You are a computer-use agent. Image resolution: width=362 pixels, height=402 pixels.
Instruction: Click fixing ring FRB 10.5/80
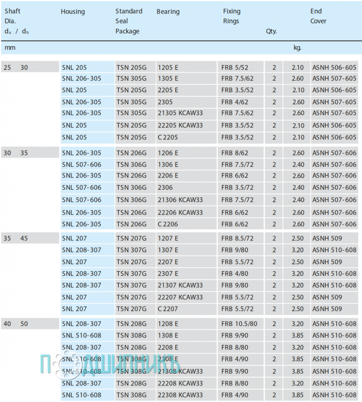pos(239,324)
